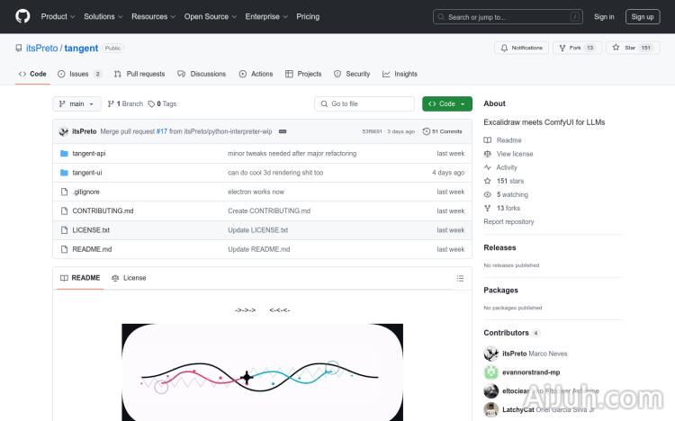Viewport: 675px width, 421px height.
Task: Open the Pricing link
Action: (308, 16)
